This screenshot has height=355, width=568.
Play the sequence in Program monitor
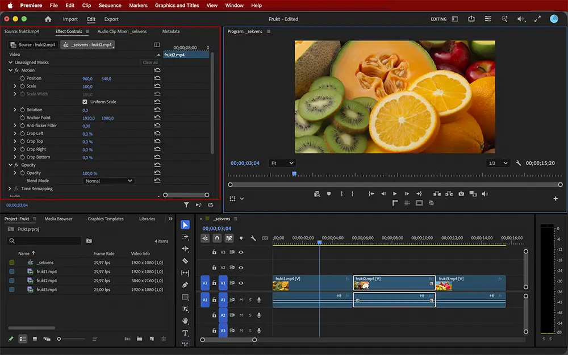click(x=395, y=194)
